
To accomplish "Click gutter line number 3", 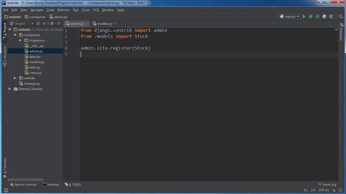I will (x=66, y=42).
